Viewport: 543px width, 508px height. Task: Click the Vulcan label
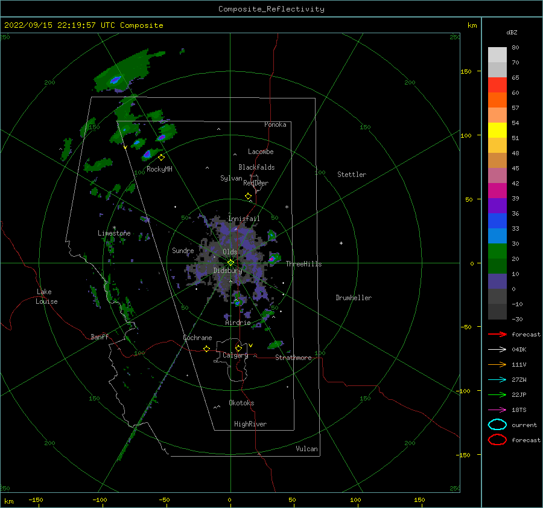(307, 449)
